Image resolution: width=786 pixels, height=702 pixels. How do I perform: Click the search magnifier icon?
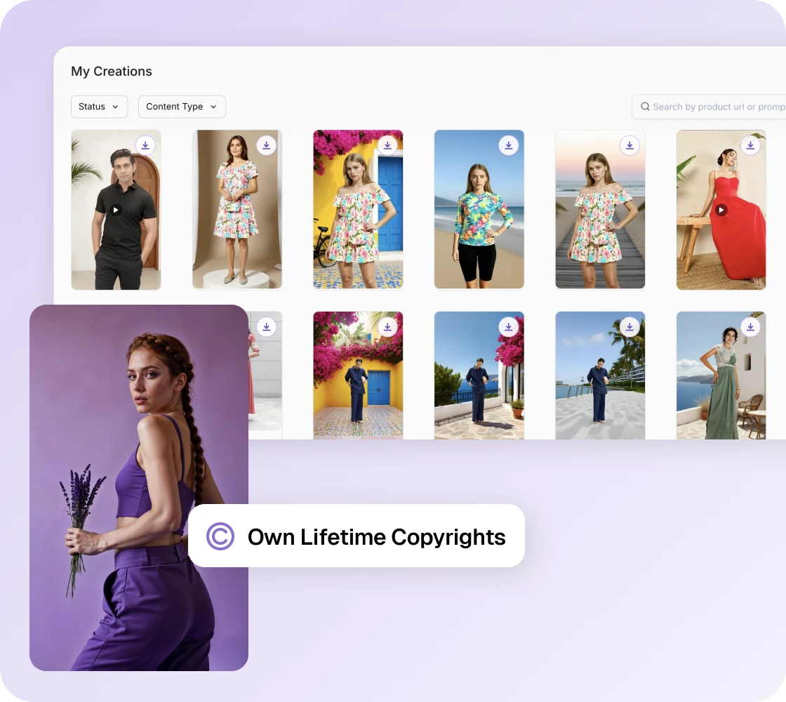[x=645, y=106]
